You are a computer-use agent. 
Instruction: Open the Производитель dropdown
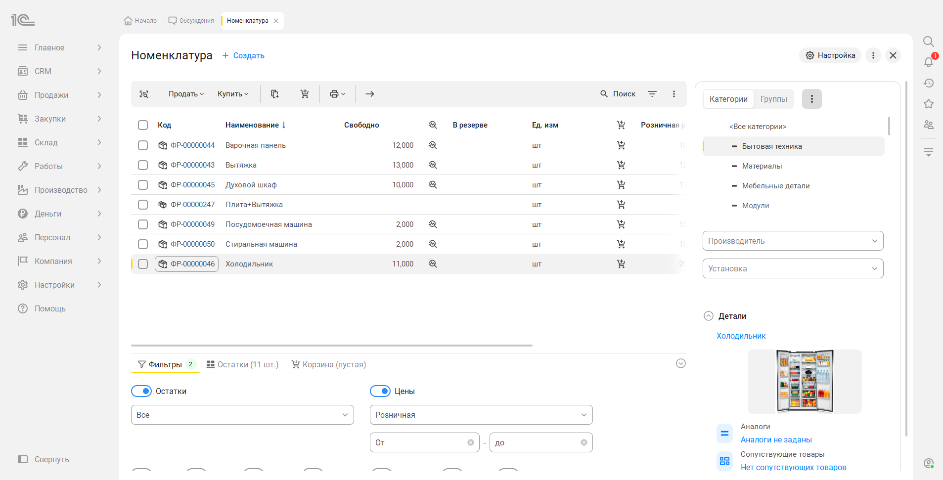(793, 241)
